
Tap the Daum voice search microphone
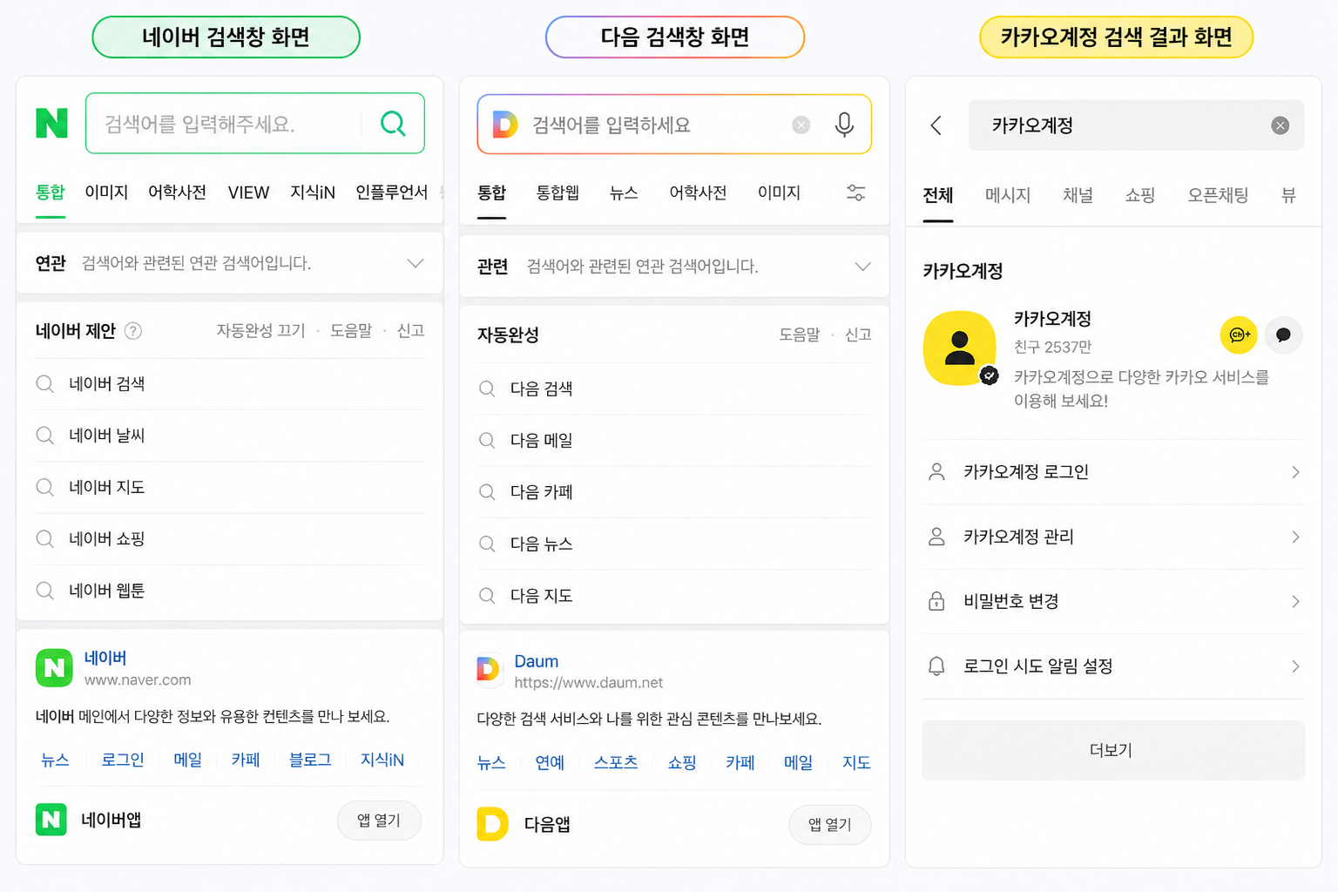click(844, 125)
